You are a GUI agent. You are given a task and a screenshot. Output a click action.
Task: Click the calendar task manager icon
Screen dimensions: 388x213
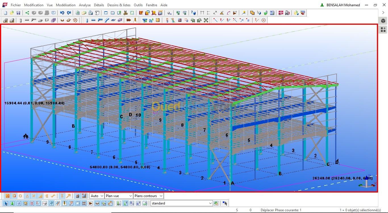272,13
